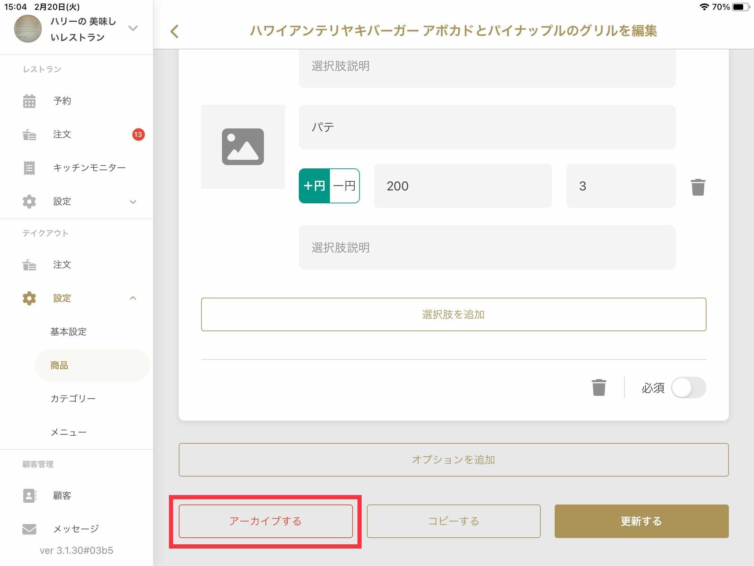The width and height of the screenshot is (754, 566).
Task: Select the −円 price toggle
Action: pos(345,186)
